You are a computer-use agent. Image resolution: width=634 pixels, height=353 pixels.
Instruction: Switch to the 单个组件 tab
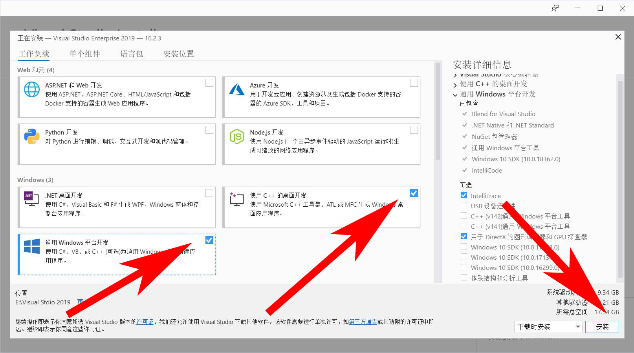pyautogui.click(x=85, y=54)
